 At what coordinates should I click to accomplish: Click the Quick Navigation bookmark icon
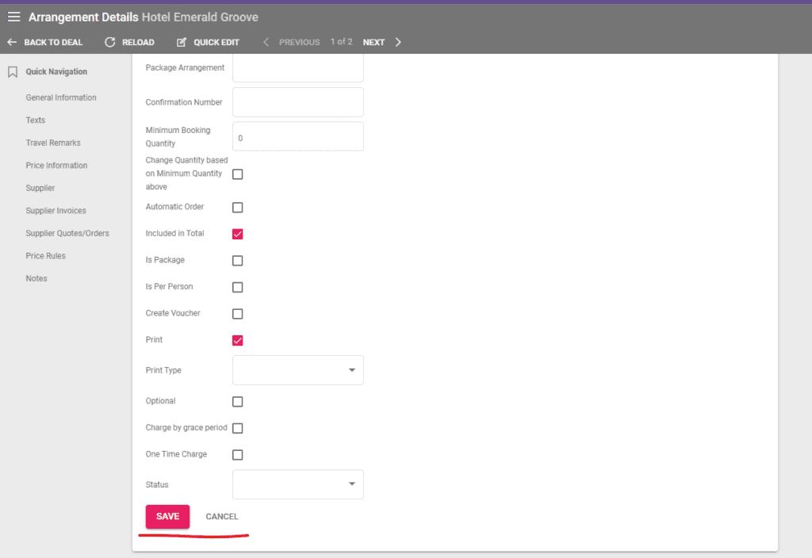(11, 71)
